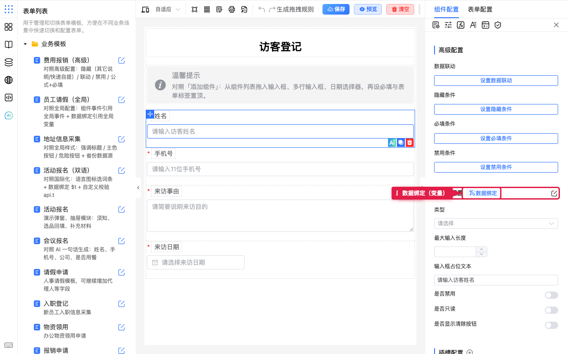Click the 清空 button
Image resolution: width=567 pixels, height=354 pixels.
(400, 9)
